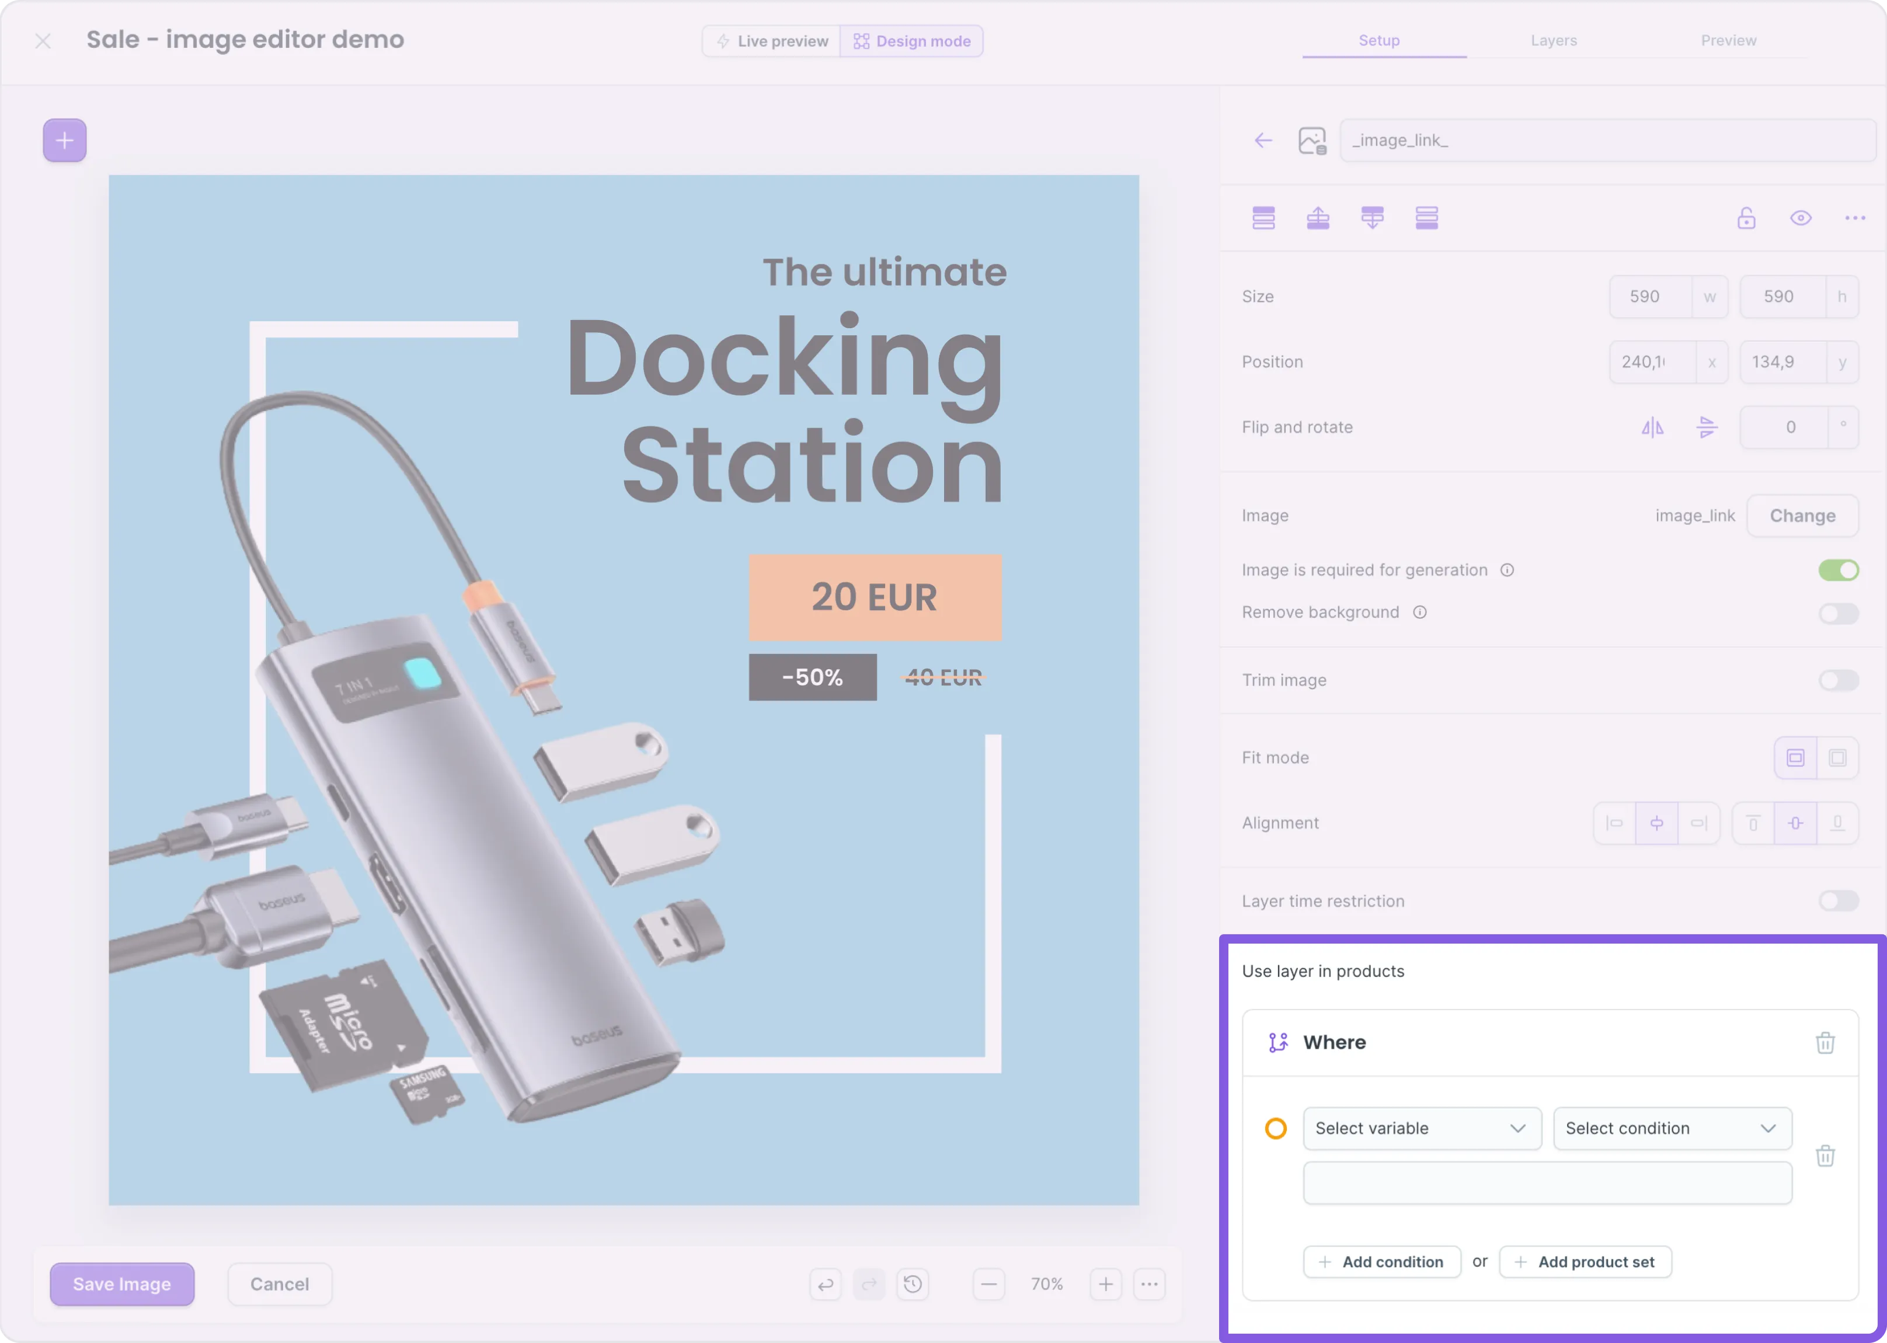Viewport: 1887px width, 1343px height.
Task: Select the cover fit mode
Action: click(1837, 759)
